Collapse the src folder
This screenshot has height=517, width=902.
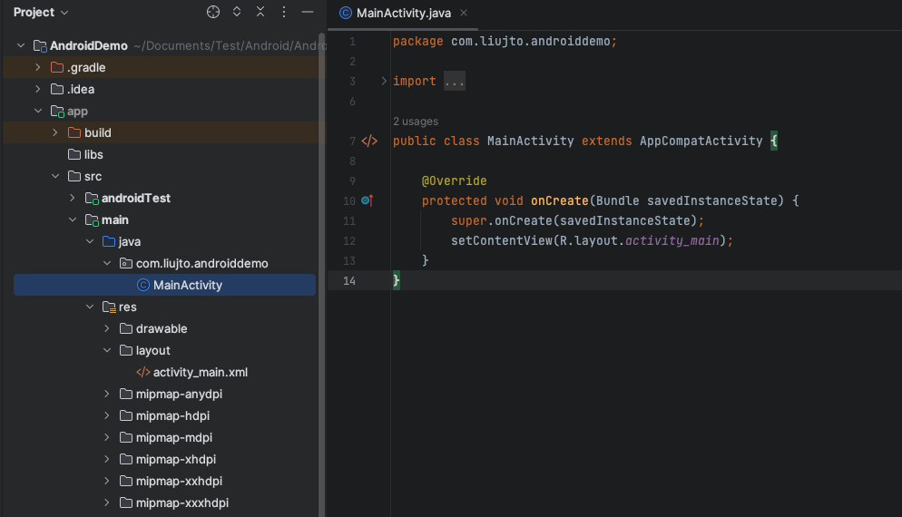(x=55, y=176)
